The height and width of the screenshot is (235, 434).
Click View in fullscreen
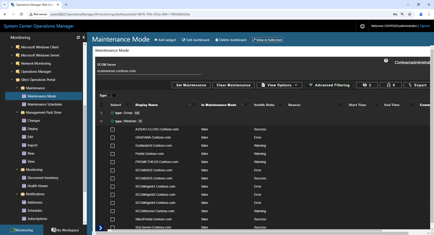tap(267, 40)
